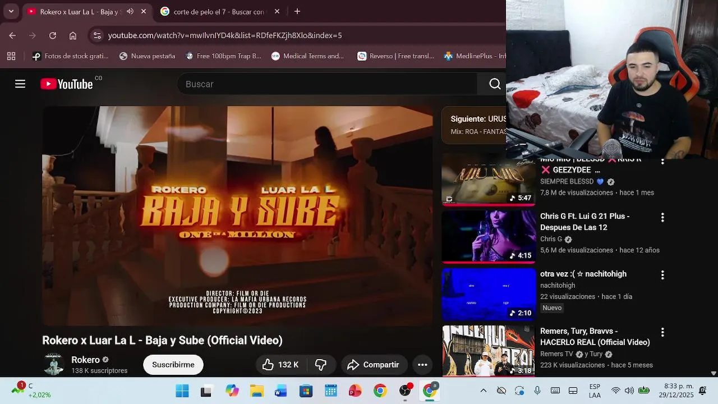Image resolution: width=718 pixels, height=404 pixels.
Task: Open Chris G Ft. Lui G 21 Plus title
Action: coord(584,222)
